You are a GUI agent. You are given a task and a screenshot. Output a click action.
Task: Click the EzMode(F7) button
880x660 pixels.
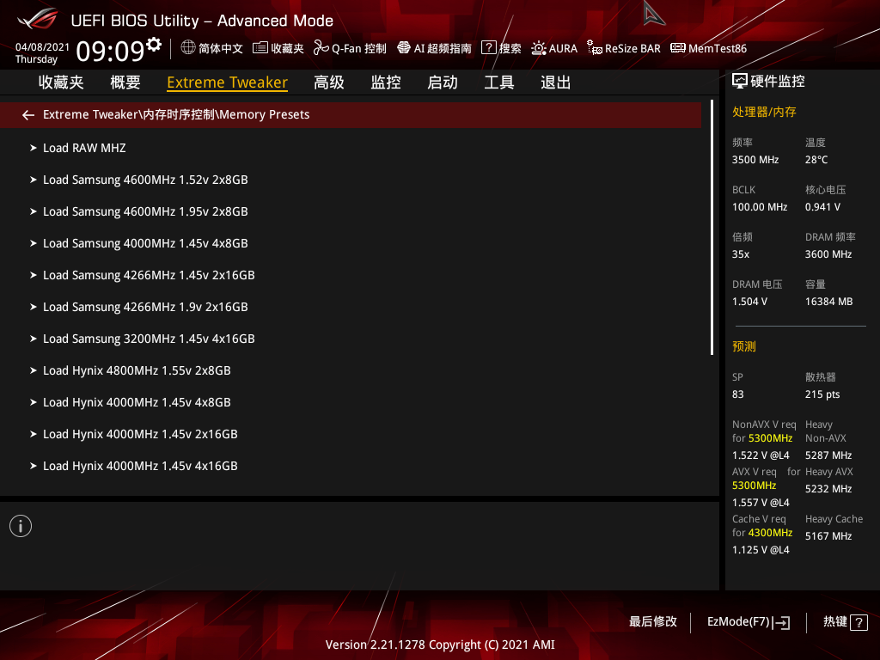pyautogui.click(x=748, y=622)
